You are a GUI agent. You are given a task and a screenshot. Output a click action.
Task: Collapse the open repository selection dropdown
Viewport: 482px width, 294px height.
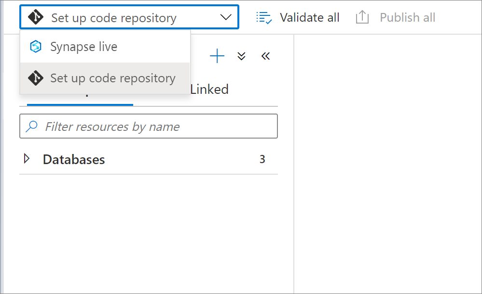coord(225,16)
